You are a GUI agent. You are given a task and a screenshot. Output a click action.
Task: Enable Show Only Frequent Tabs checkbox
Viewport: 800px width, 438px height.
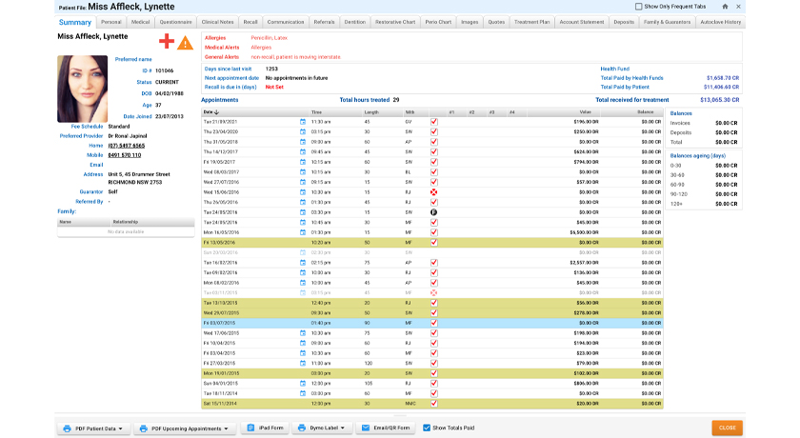[638, 7]
